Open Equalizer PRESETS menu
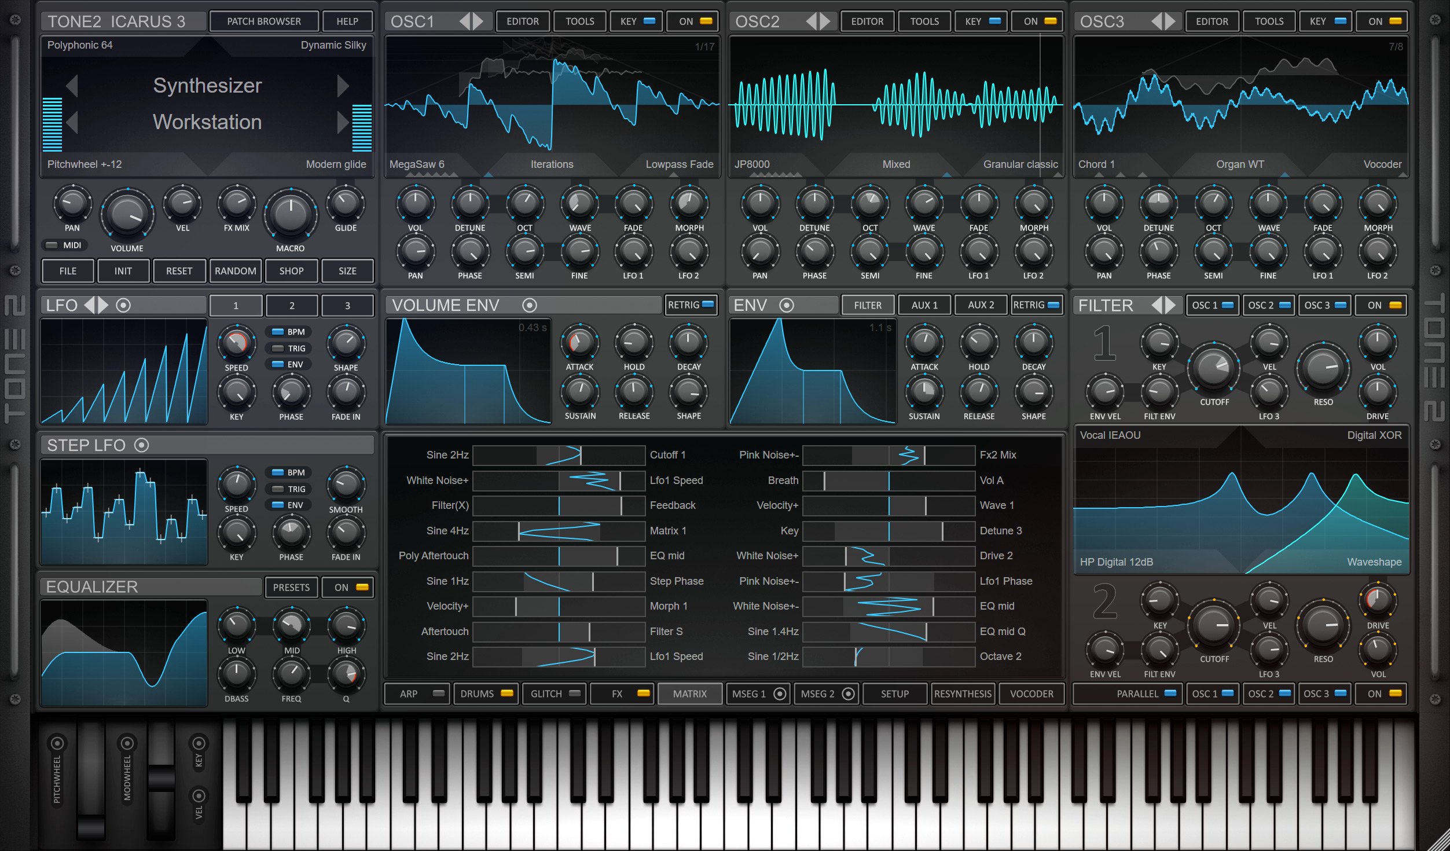This screenshot has height=851, width=1450. [291, 587]
